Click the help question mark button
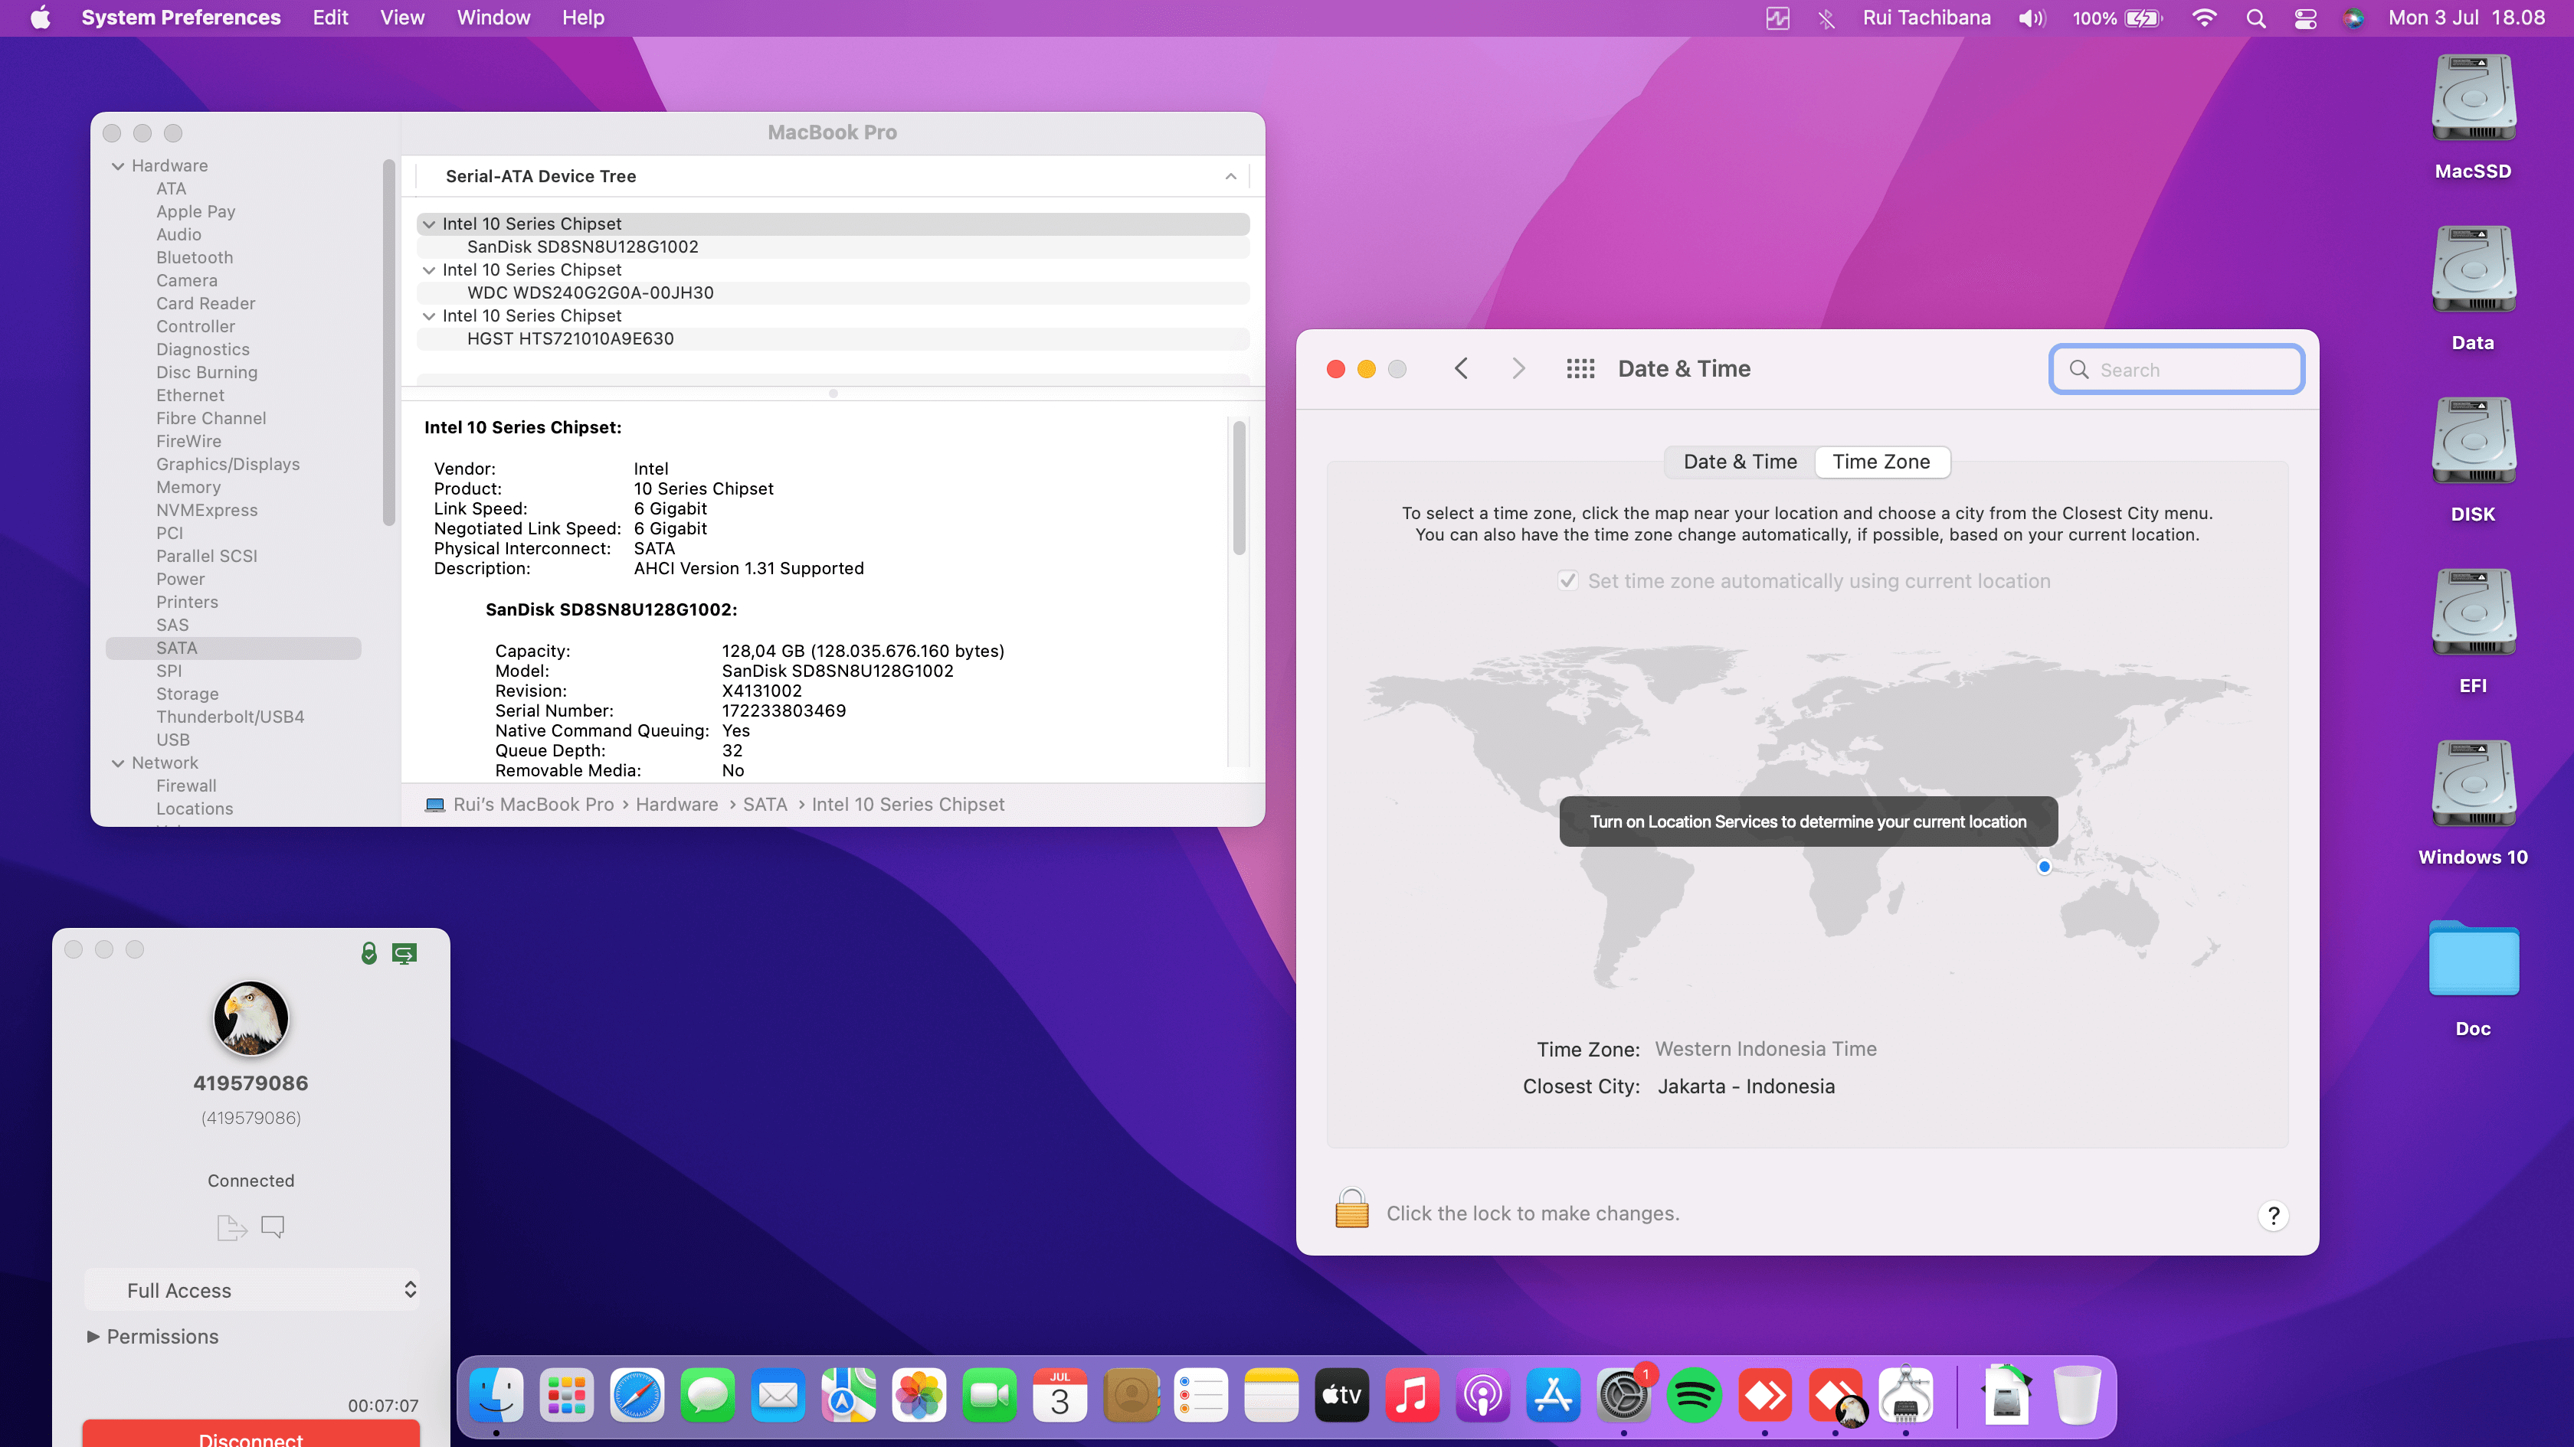The height and width of the screenshot is (1447, 2574). 2273,1215
